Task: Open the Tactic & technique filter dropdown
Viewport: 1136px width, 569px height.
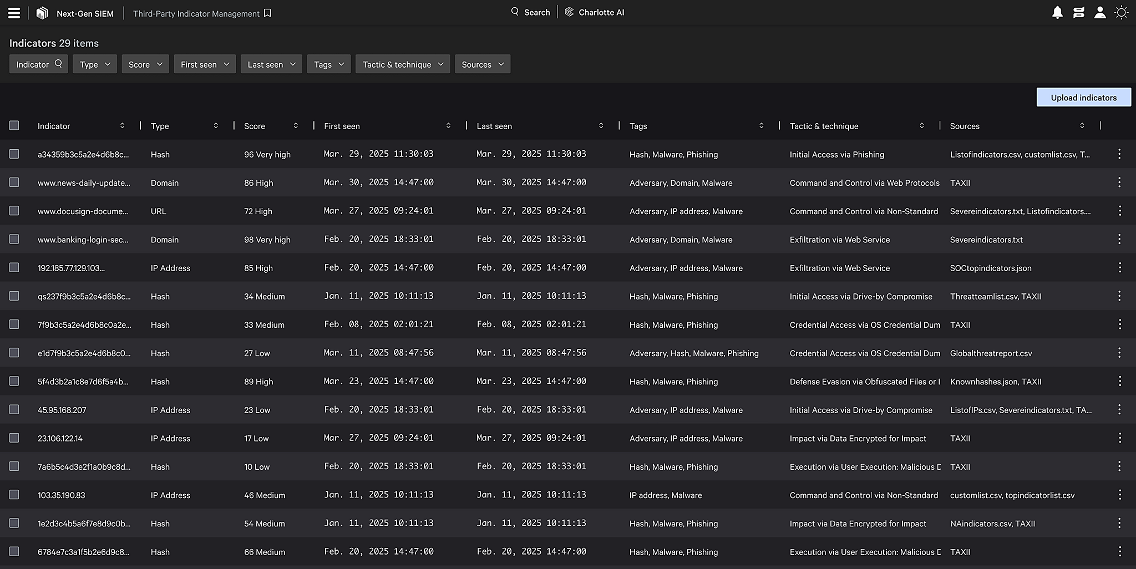Action: pyautogui.click(x=403, y=64)
